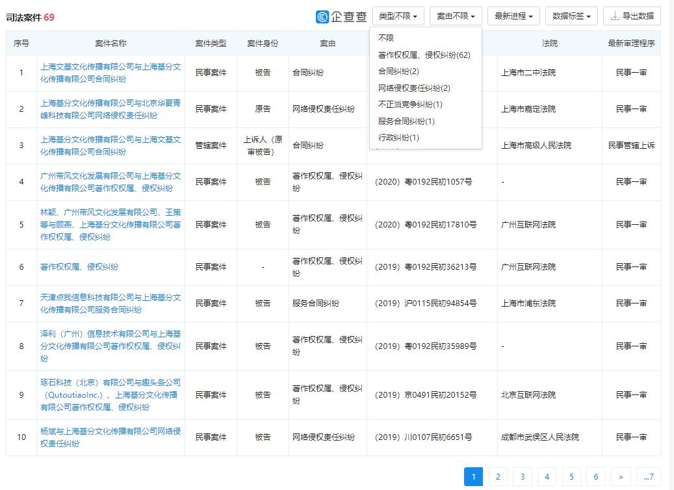Open row 6 著作权权属、侵权纠纷 case link

pyautogui.click(x=79, y=267)
